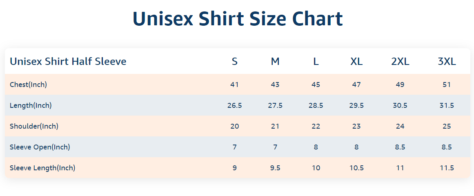Viewport: 474px width, 196px height.
Task: Select the 3XL size column header
Action: (447, 62)
